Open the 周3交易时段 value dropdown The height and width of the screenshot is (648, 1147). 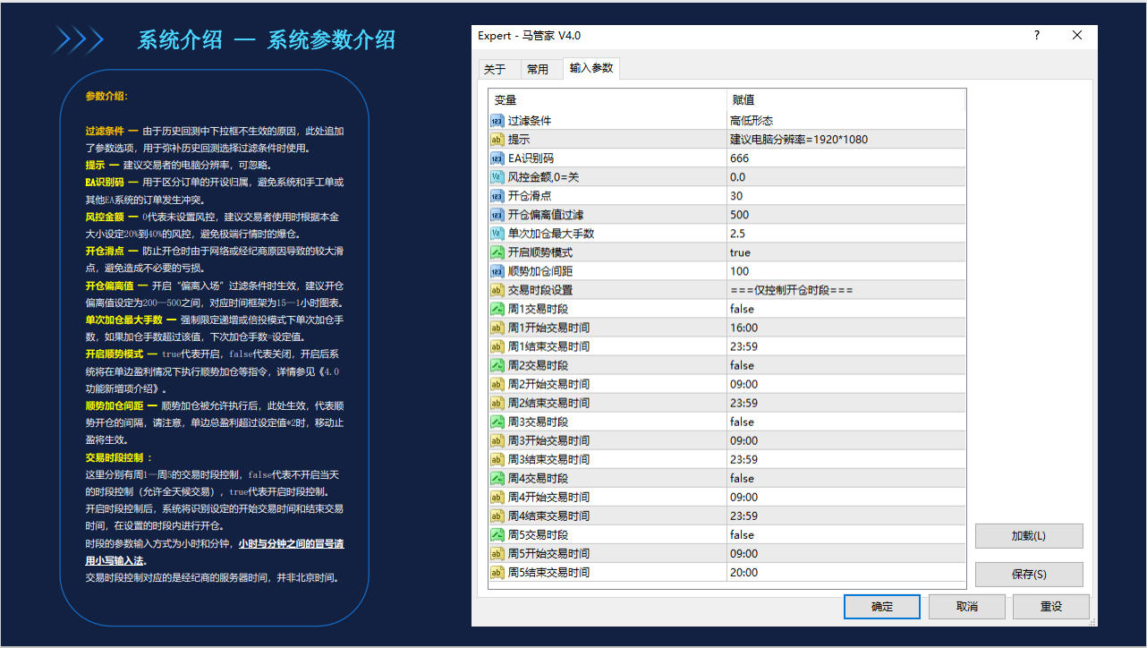845,422
